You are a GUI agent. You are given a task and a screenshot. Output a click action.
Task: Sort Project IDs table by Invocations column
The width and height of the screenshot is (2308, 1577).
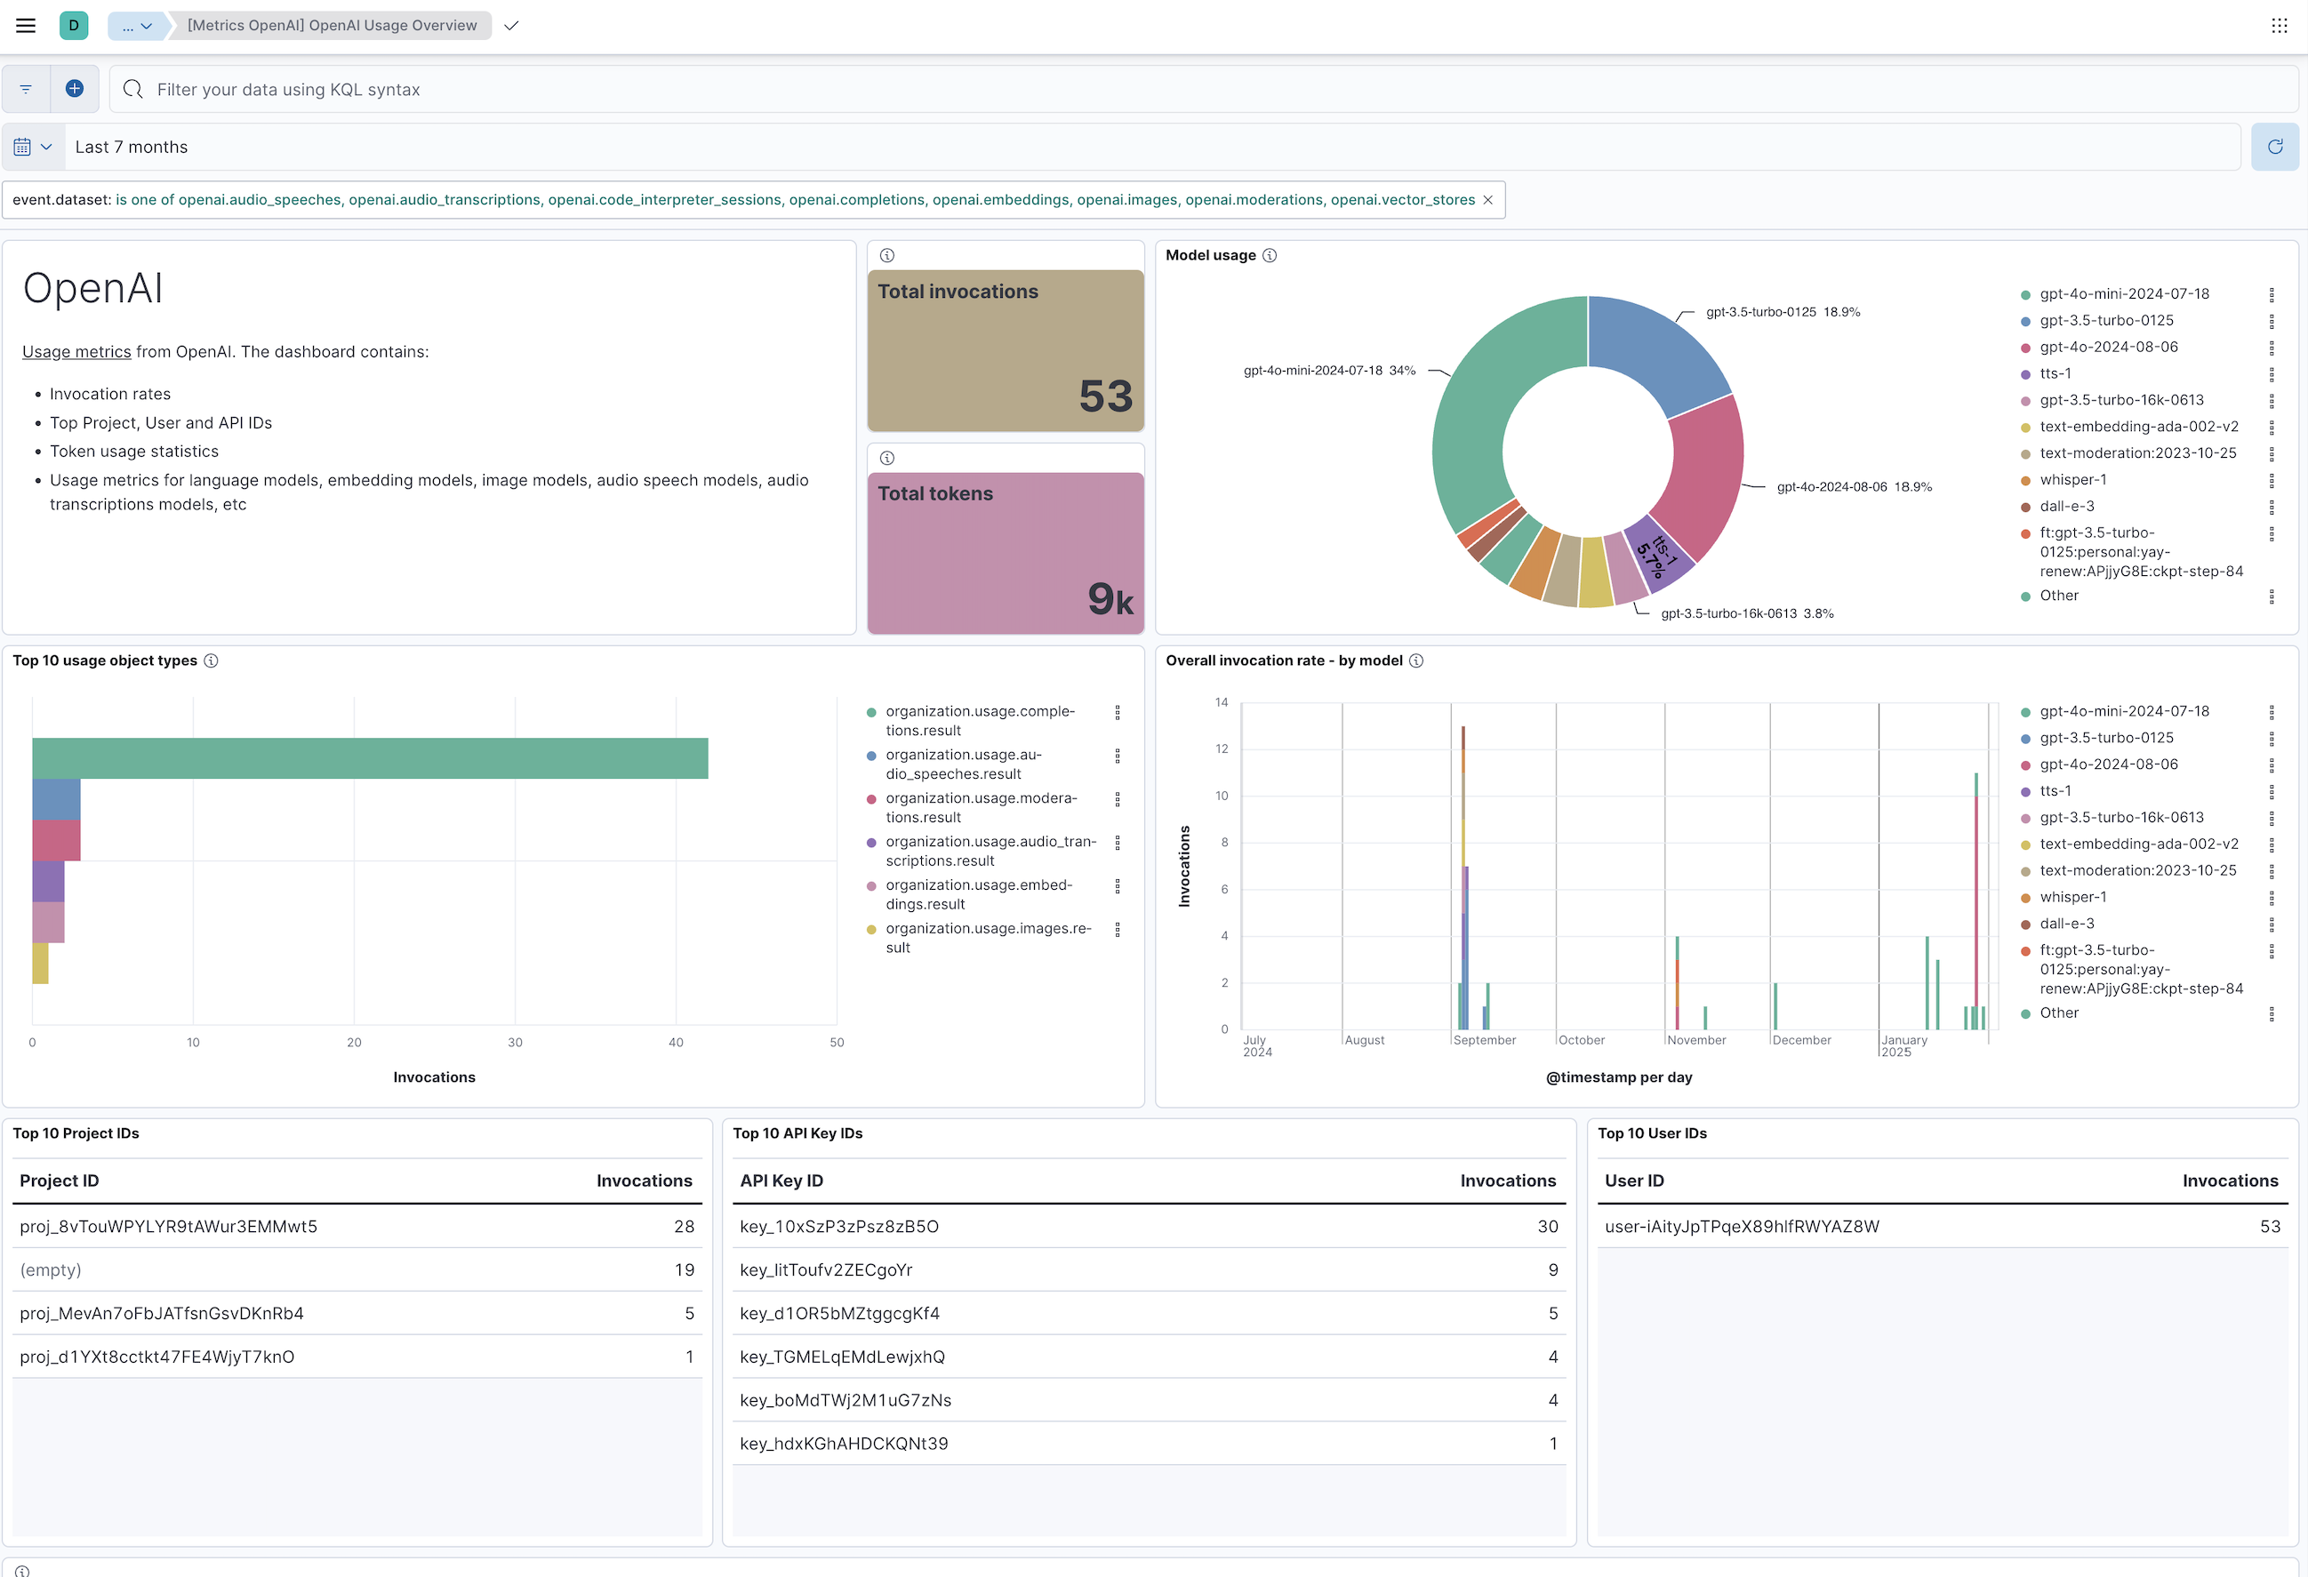644,1181
